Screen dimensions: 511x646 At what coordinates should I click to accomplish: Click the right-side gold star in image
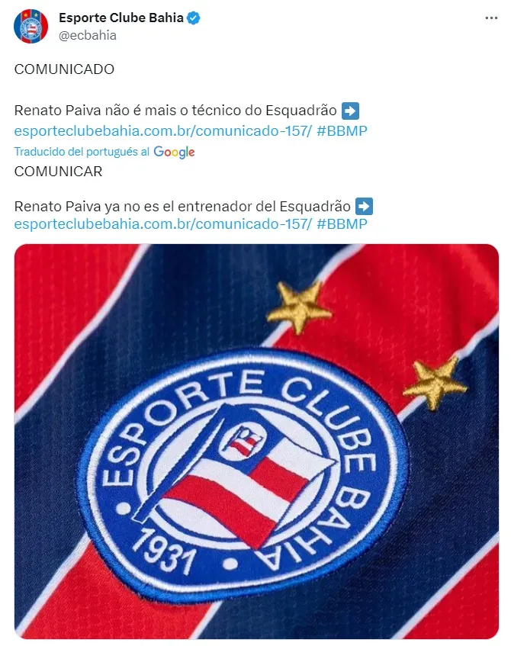click(x=435, y=382)
